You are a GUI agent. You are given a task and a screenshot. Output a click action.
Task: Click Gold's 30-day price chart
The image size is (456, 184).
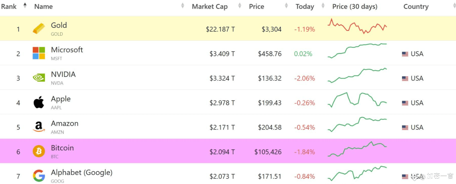[357, 26]
